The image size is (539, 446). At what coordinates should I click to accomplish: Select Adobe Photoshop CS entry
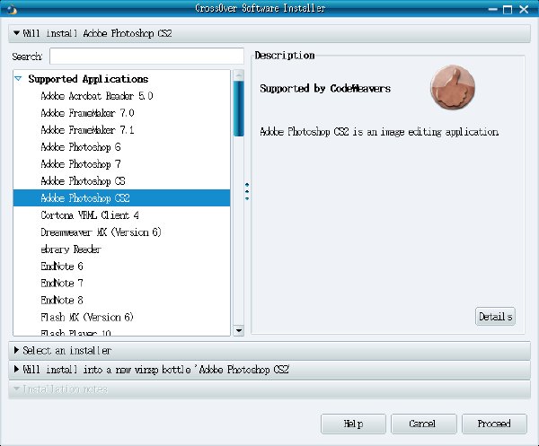pyautogui.click(x=121, y=181)
